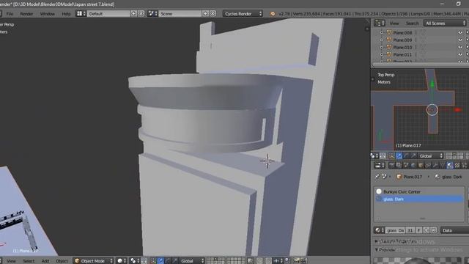The width and height of the screenshot is (469, 264).
Task: Open the material browse button beside glass Da
Action: pos(380,230)
